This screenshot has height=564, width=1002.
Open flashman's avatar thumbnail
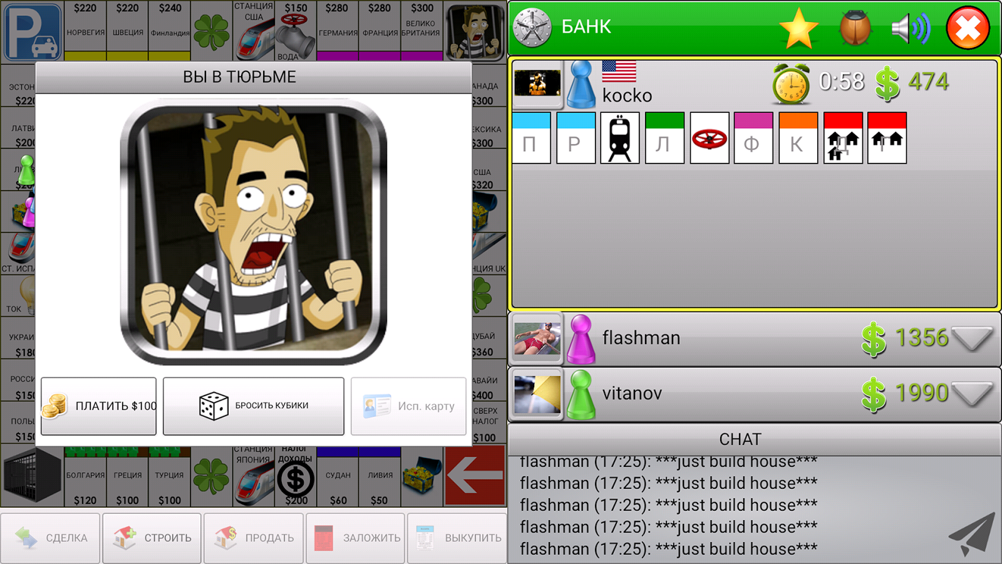(537, 339)
